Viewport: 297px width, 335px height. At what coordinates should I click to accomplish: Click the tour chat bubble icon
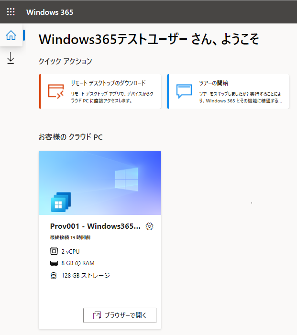click(184, 91)
